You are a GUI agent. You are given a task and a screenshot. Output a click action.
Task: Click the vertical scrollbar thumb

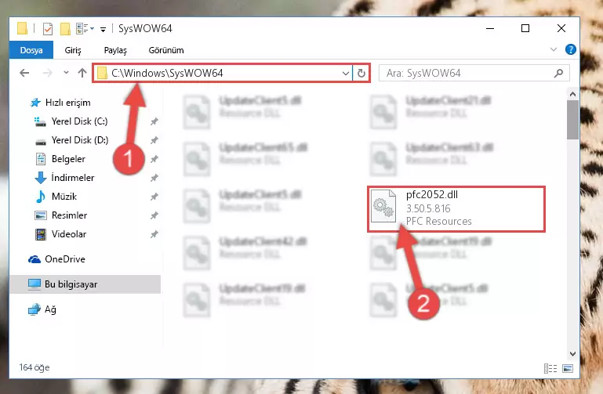pyautogui.click(x=572, y=120)
